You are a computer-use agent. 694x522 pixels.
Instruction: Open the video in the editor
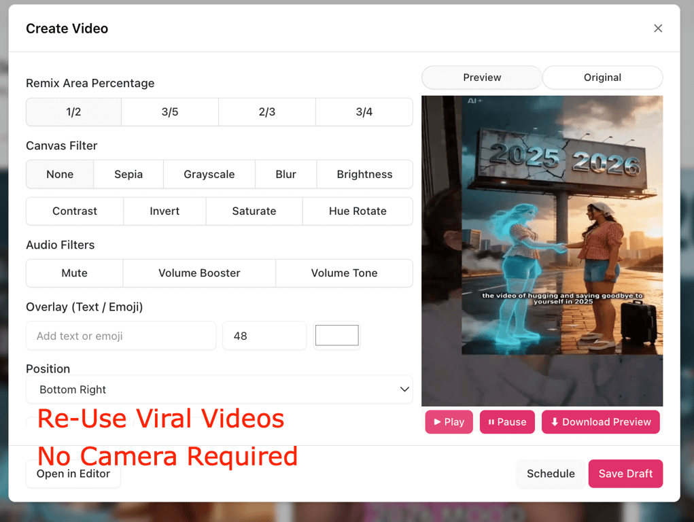(73, 474)
